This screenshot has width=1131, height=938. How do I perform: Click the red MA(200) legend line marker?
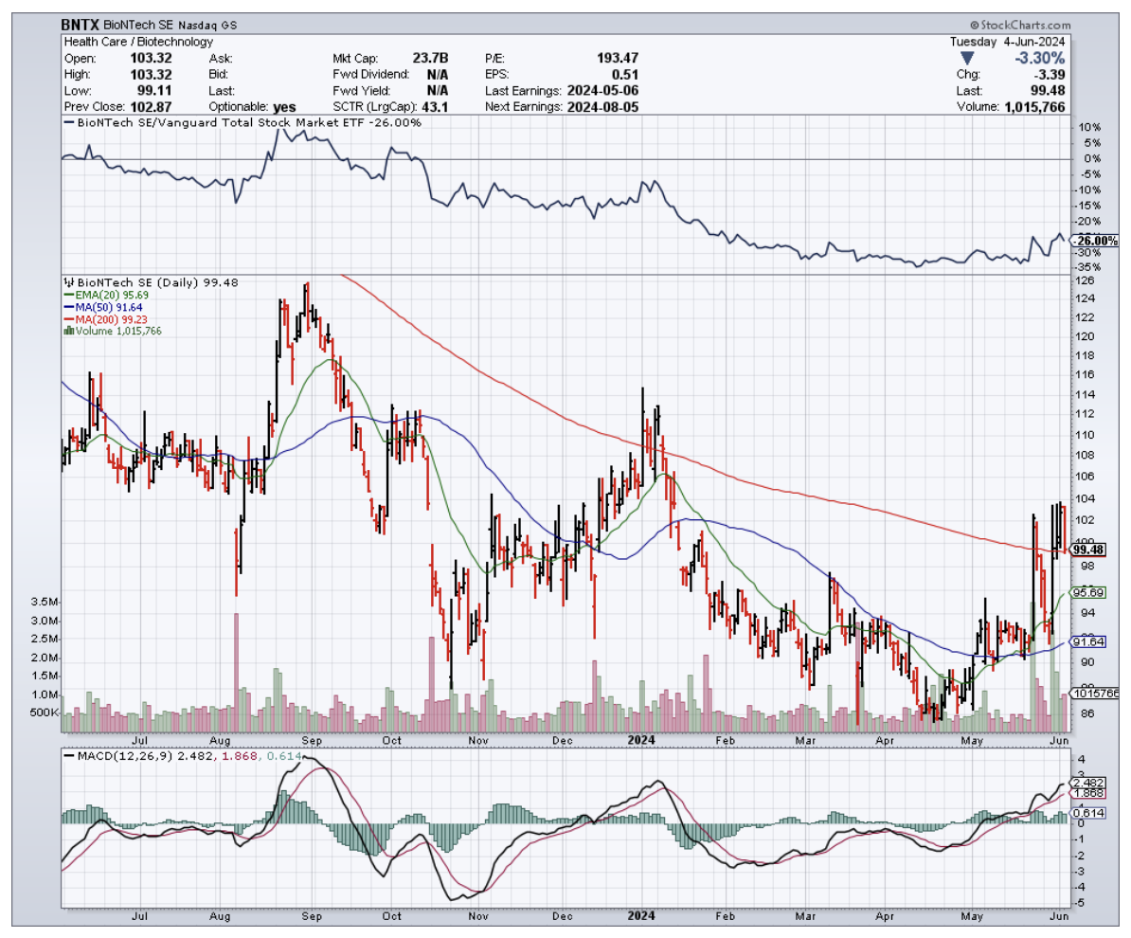[69, 319]
